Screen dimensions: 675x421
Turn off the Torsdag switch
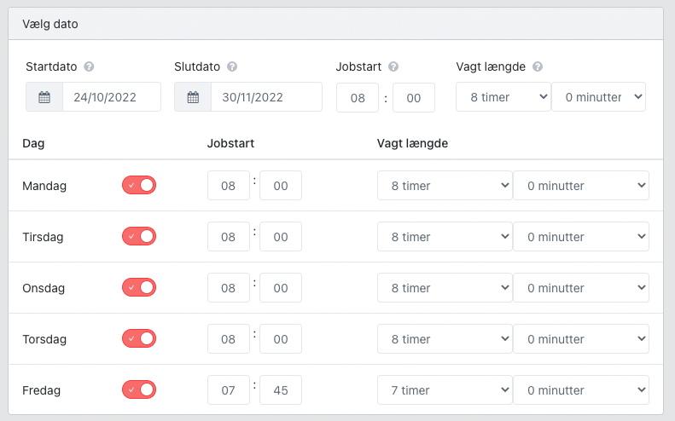click(x=139, y=339)
